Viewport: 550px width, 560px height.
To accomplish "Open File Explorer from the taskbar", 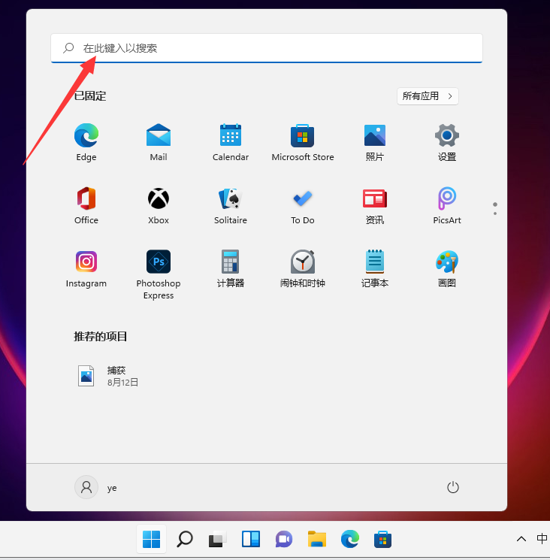I will click(317, 539).
